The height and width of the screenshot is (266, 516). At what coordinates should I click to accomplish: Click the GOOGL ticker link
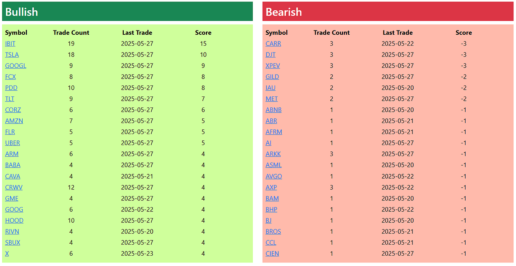(16, 66)
